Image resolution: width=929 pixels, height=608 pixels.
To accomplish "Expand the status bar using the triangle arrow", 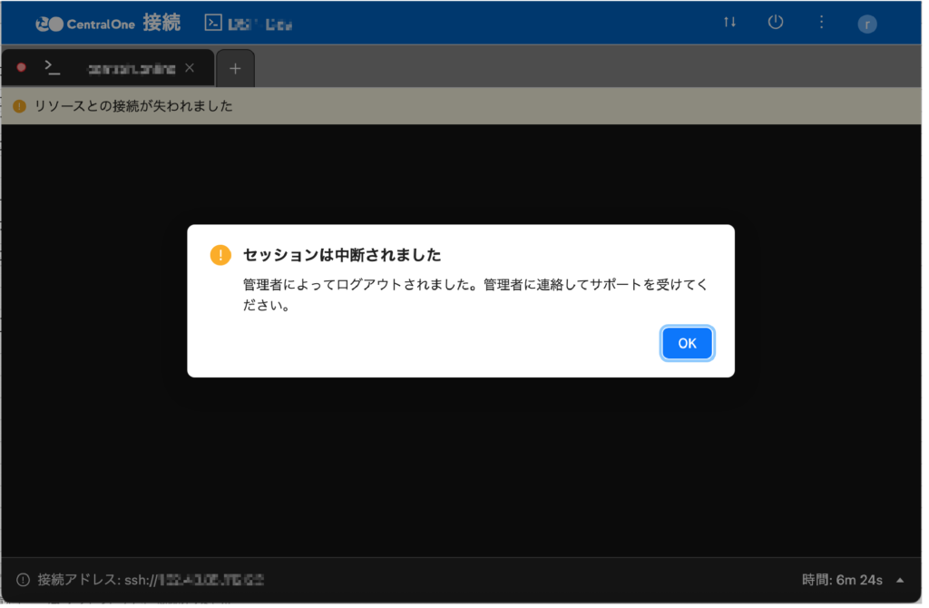I will (900, 580).
